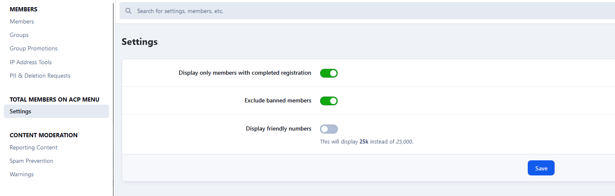Select Settings under Total Members on ACP Menu

(x=56, y=111)
